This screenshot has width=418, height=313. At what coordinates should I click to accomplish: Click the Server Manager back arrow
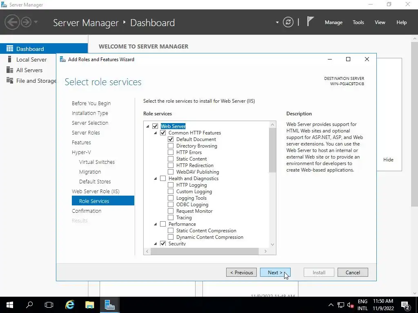[12, 22]
